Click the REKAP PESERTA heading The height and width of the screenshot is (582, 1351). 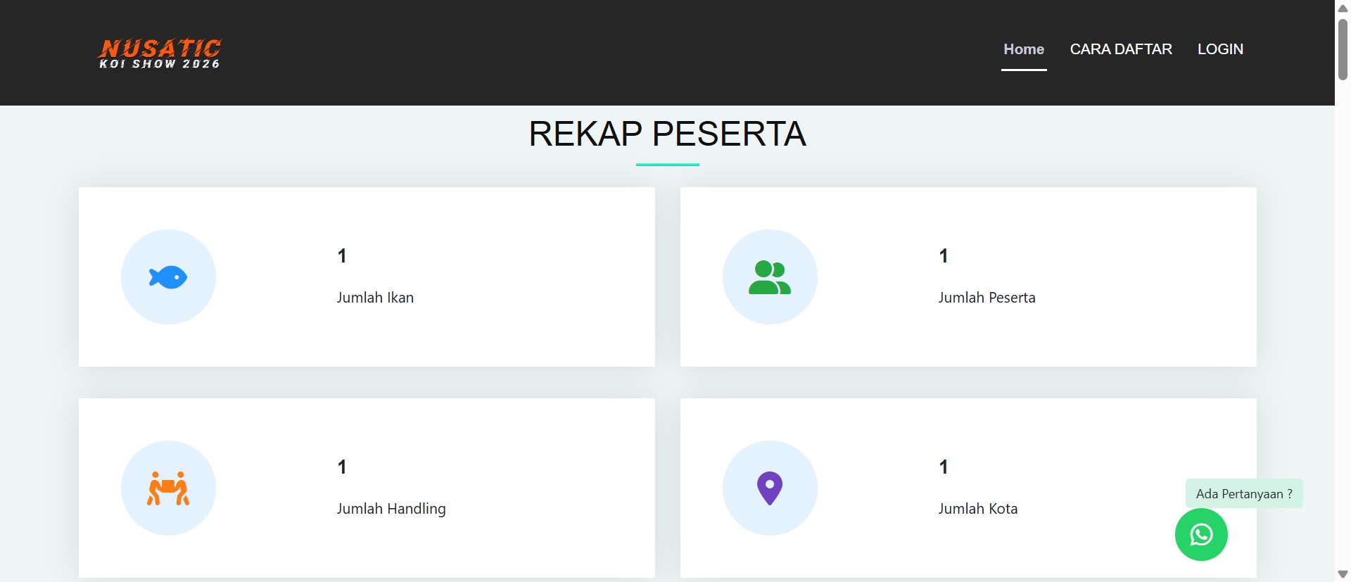click(667, 134)
